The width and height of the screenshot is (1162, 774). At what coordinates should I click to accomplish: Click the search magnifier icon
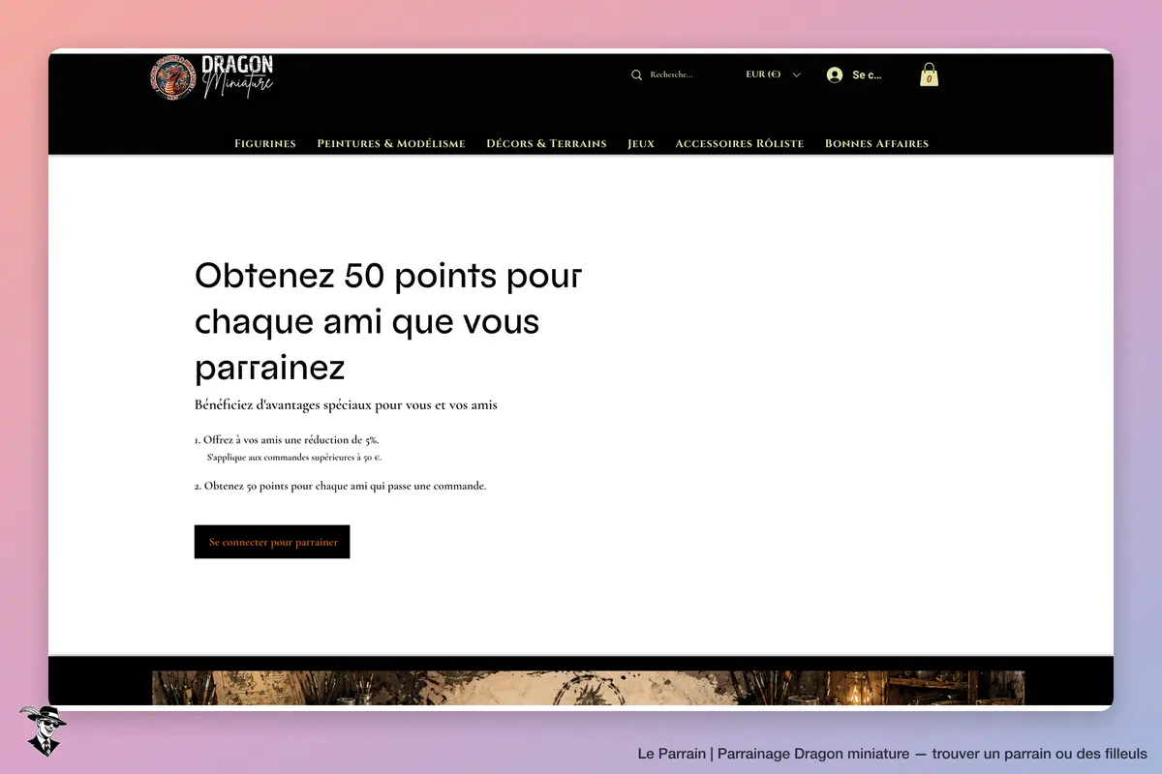[x=636, y=74]
